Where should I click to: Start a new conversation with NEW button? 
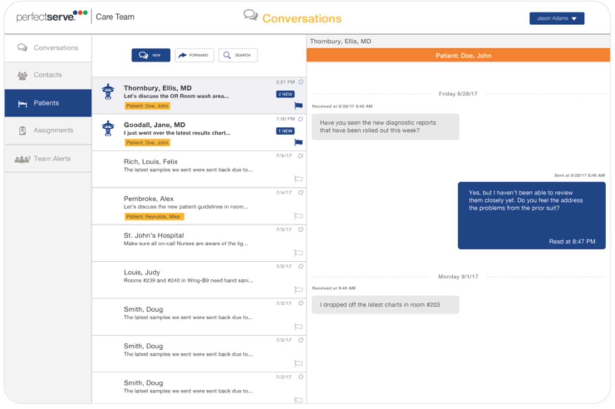151,55
